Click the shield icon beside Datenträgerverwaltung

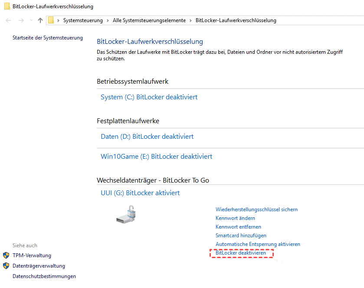[6, 266]
